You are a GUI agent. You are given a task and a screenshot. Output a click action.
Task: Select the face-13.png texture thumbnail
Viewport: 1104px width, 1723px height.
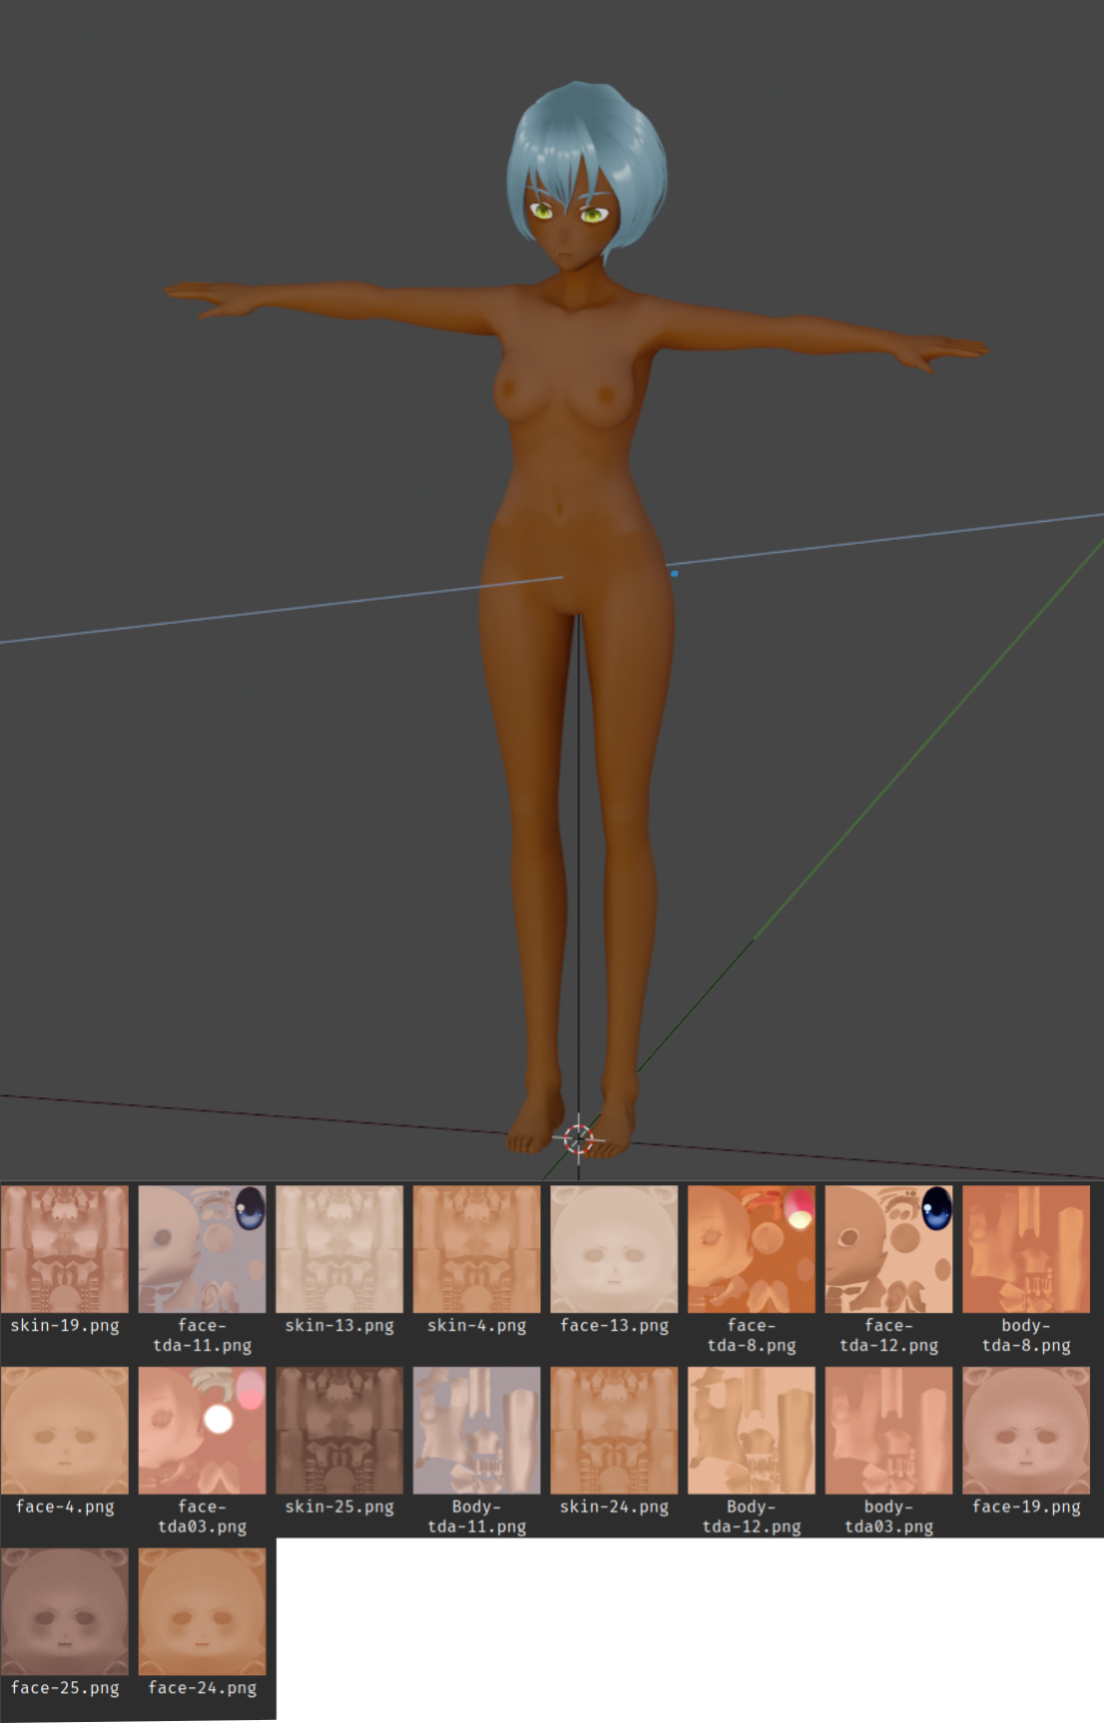[614, 1249]
